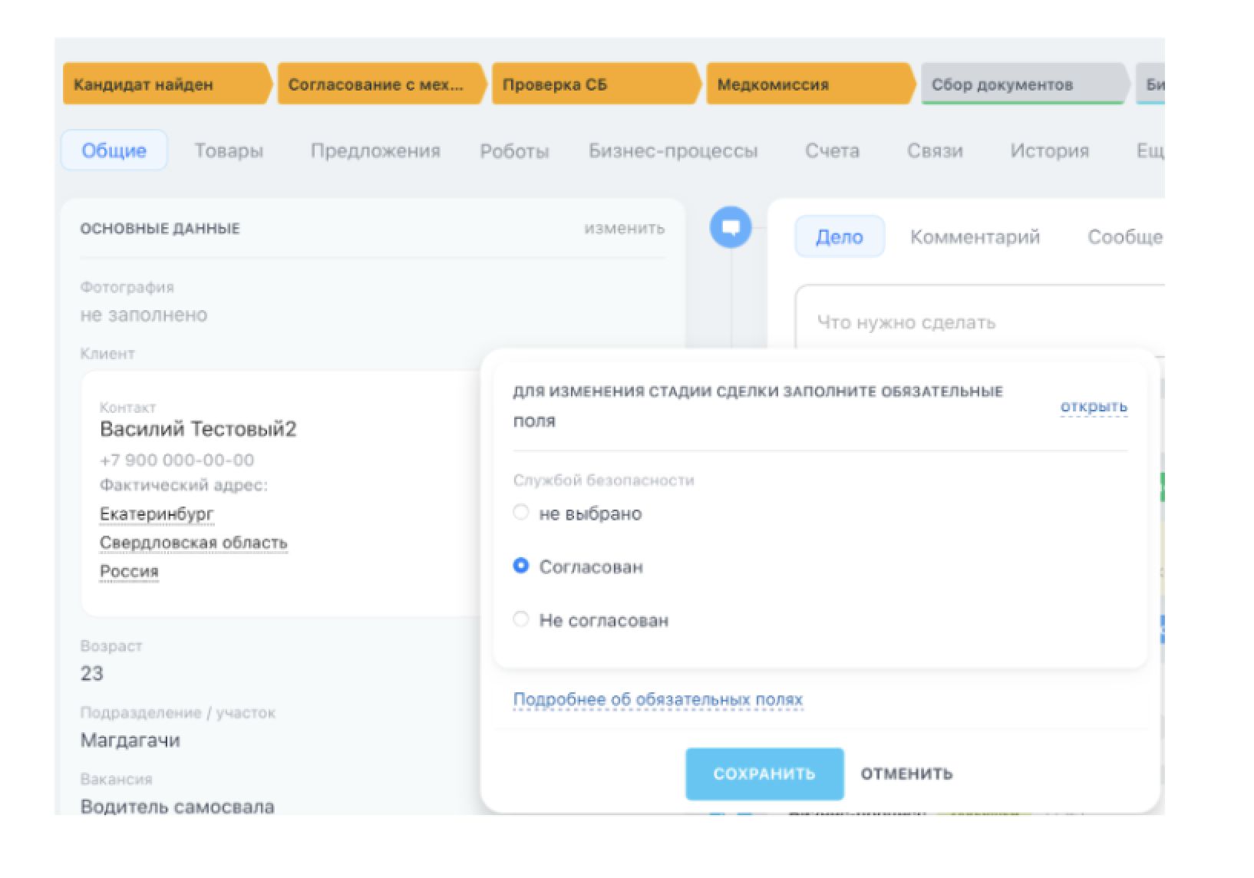The width and height of the screenshot is (1254, 878).
Task: Select the 'Согласован' radio option
Action: [x=521, y=566]
